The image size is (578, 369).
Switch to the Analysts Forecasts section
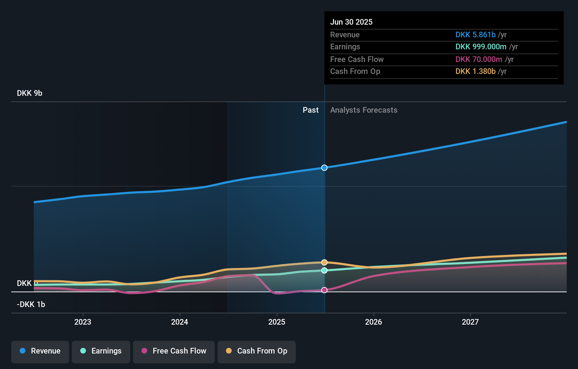[364, 110]
